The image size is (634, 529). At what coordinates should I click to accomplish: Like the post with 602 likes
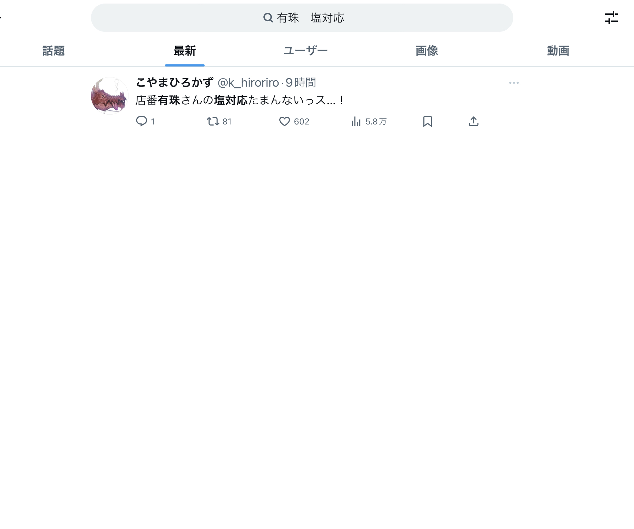pyautogui.click(x=294, y=121)
